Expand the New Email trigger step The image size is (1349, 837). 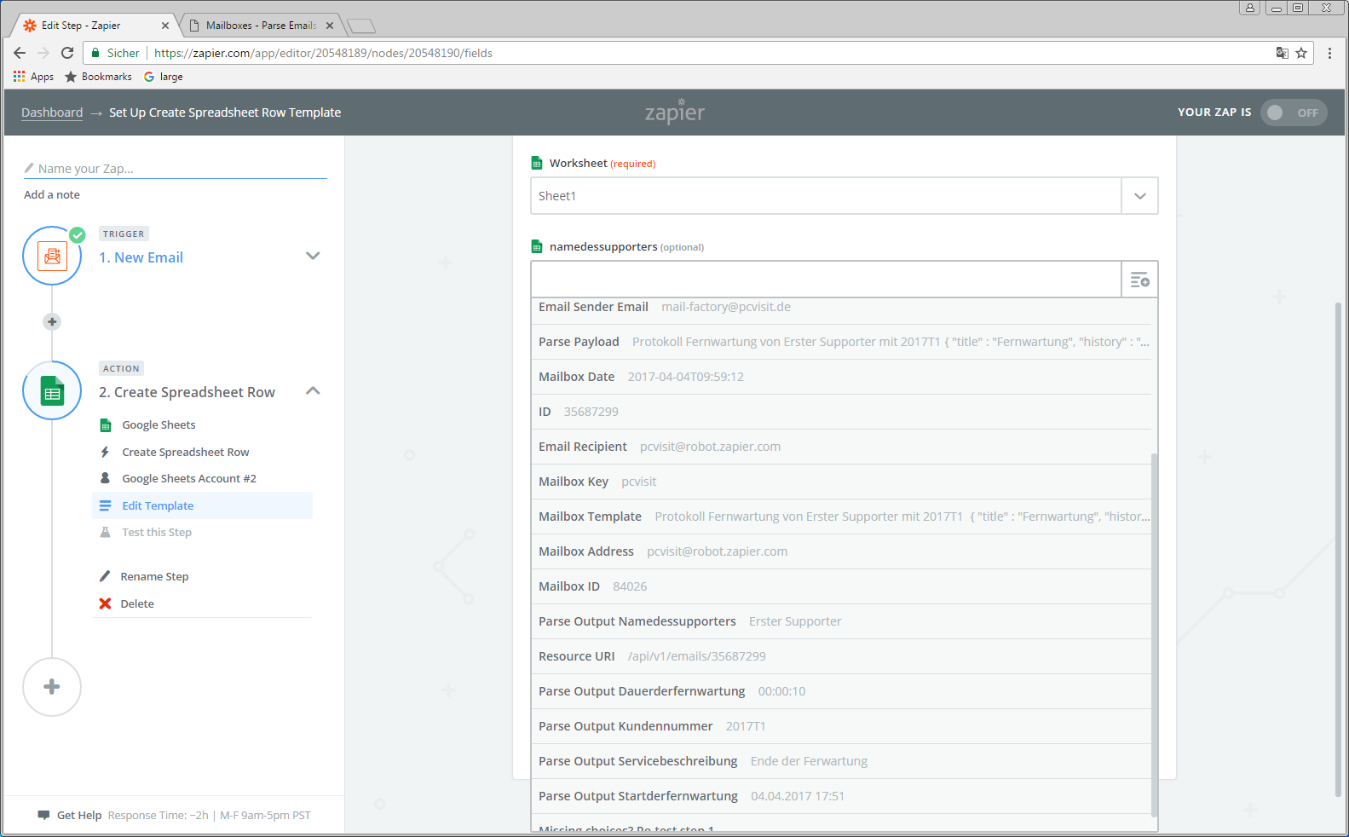(x=313, y=256)
